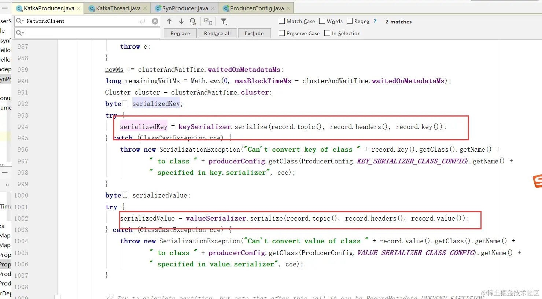The width and height of the screenshot is (542, 299).
Task: Enable the In Selection checkbox
Action: click(x=327, y=33)
